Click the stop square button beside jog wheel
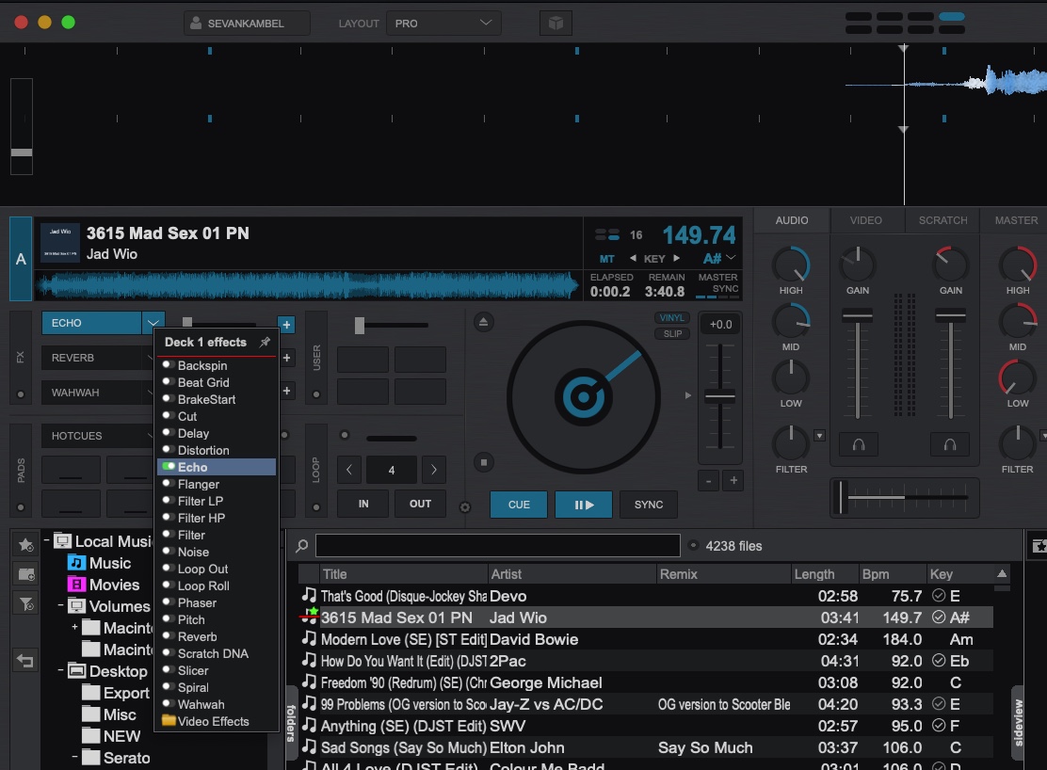Image resolution: width=1047 pixels, height=770 pixels. 484,462
